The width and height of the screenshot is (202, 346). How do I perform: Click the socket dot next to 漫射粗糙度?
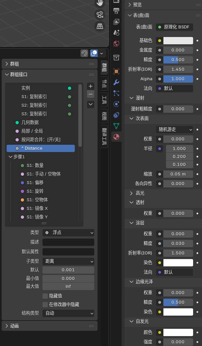(x=159, y=109)
